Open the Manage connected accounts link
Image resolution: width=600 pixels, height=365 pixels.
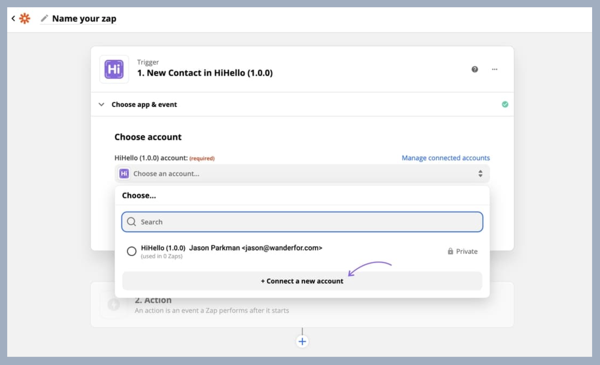(446, 158)
